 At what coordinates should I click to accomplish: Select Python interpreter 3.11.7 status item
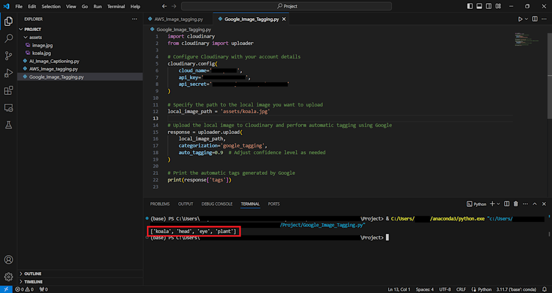point(516,290)
